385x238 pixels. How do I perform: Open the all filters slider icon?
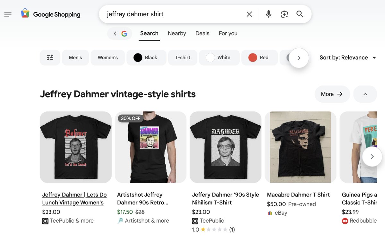click(50, 58)
